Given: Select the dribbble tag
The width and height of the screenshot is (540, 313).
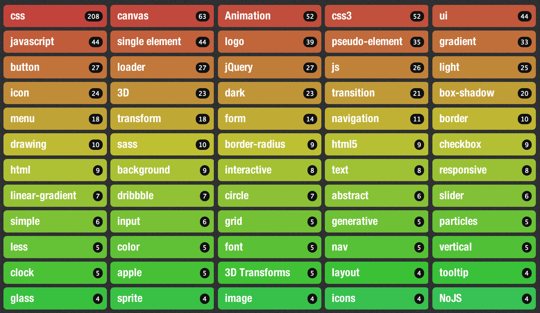Looking at the screenshot, I should (162, 196).
